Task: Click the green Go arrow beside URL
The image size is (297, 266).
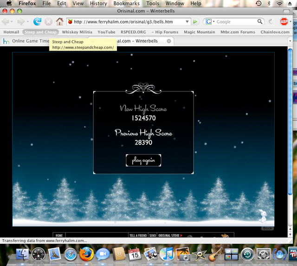Action: [x=195, y=22]
